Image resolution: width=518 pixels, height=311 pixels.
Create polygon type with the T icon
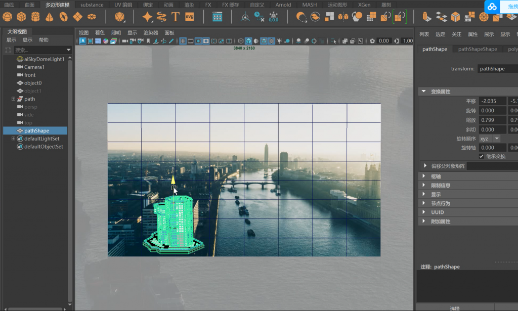pos(176,17)
